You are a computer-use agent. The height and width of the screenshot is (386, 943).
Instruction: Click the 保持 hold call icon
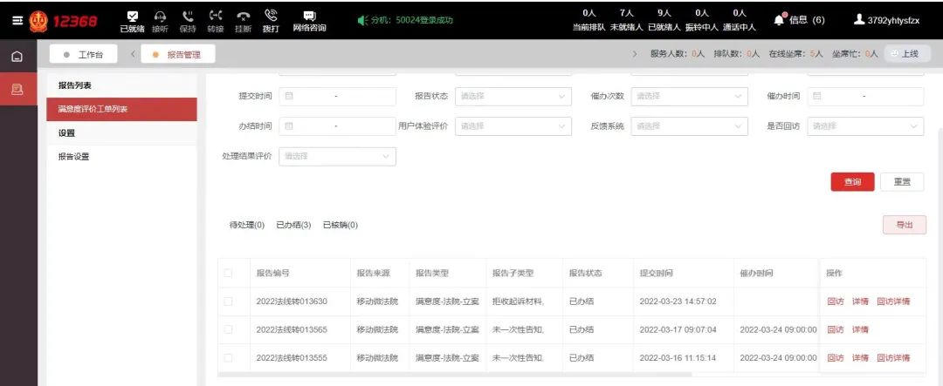tap(188, 17)
